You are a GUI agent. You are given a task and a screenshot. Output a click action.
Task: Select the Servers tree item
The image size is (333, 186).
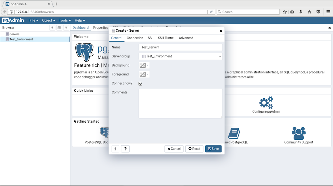pyautogui.click(x=14, y=34)
